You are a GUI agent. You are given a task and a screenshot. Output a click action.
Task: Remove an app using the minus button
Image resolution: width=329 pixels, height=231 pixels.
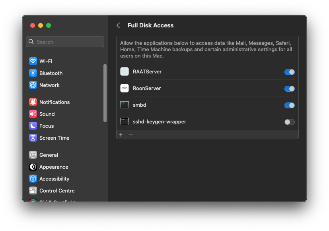click(130, 135)
